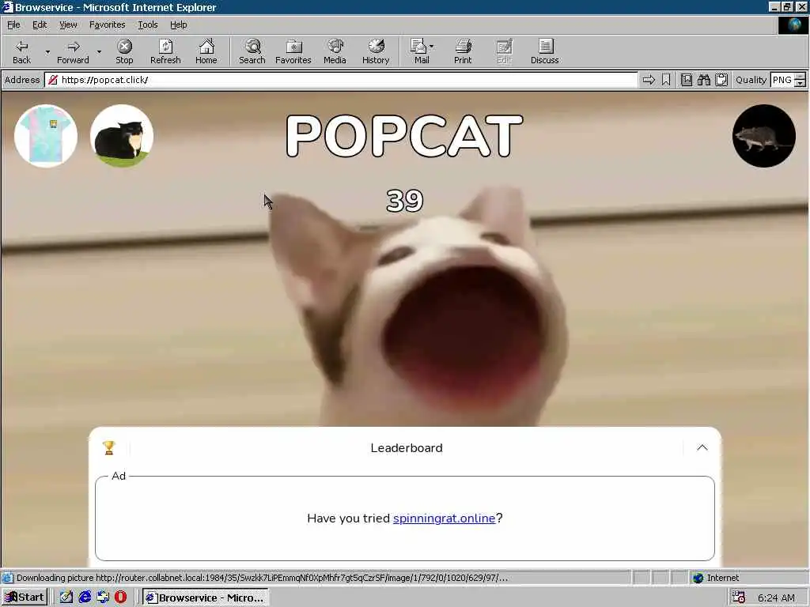Open the Media toolbar button
Viewport: 810px width, 607px height.
[335, 51]
